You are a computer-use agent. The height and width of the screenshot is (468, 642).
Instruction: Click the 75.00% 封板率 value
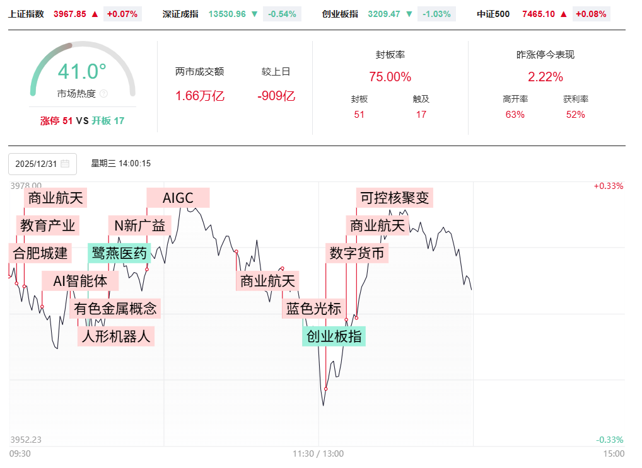coord(390,77)
